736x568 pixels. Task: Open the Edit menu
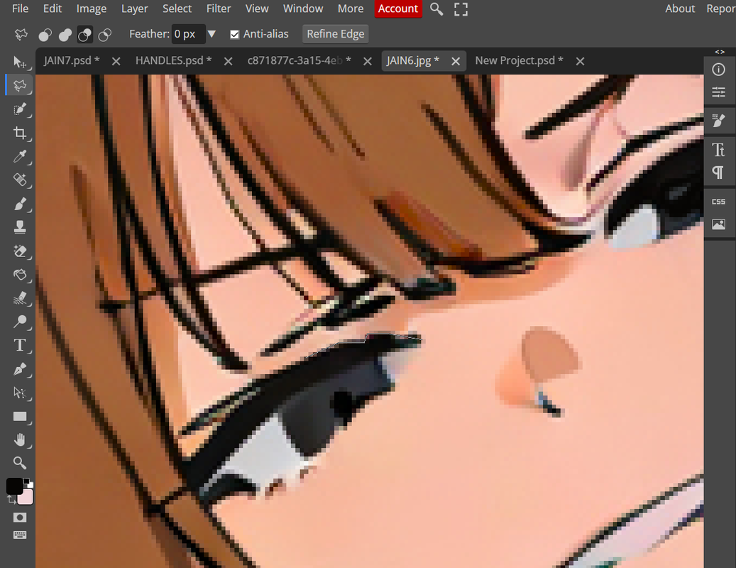(x=52, y=9)
